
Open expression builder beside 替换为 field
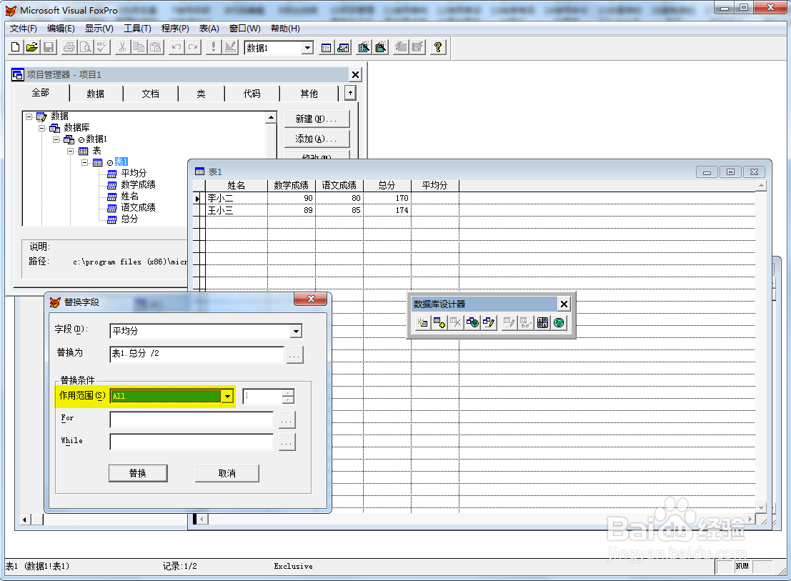[x=294, y=354]
